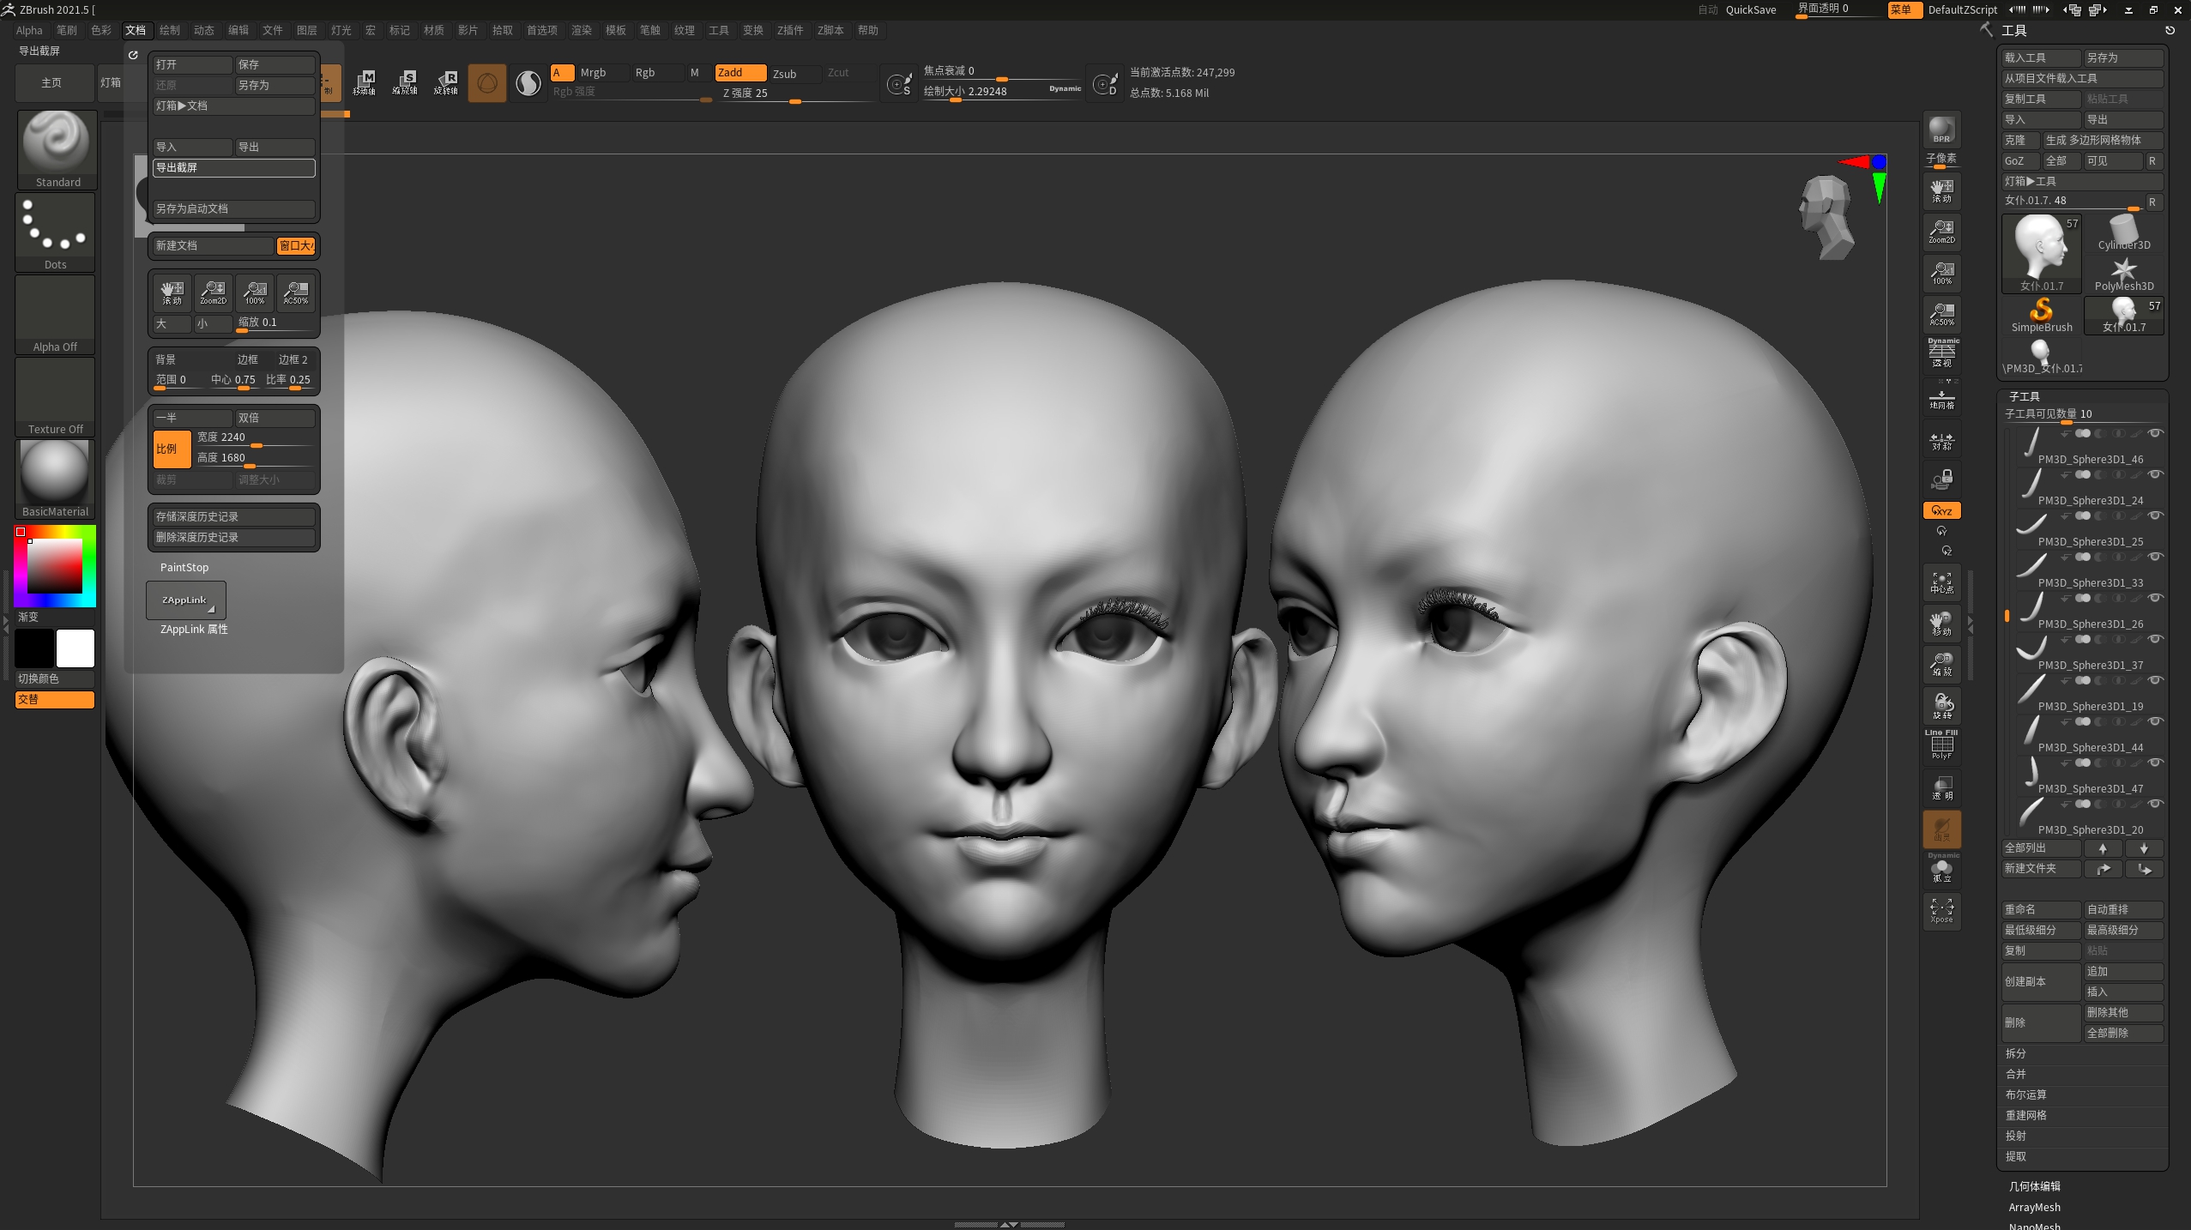
Task: Select the Zoom2D icon in right shelf
Action: (1941, 232)
